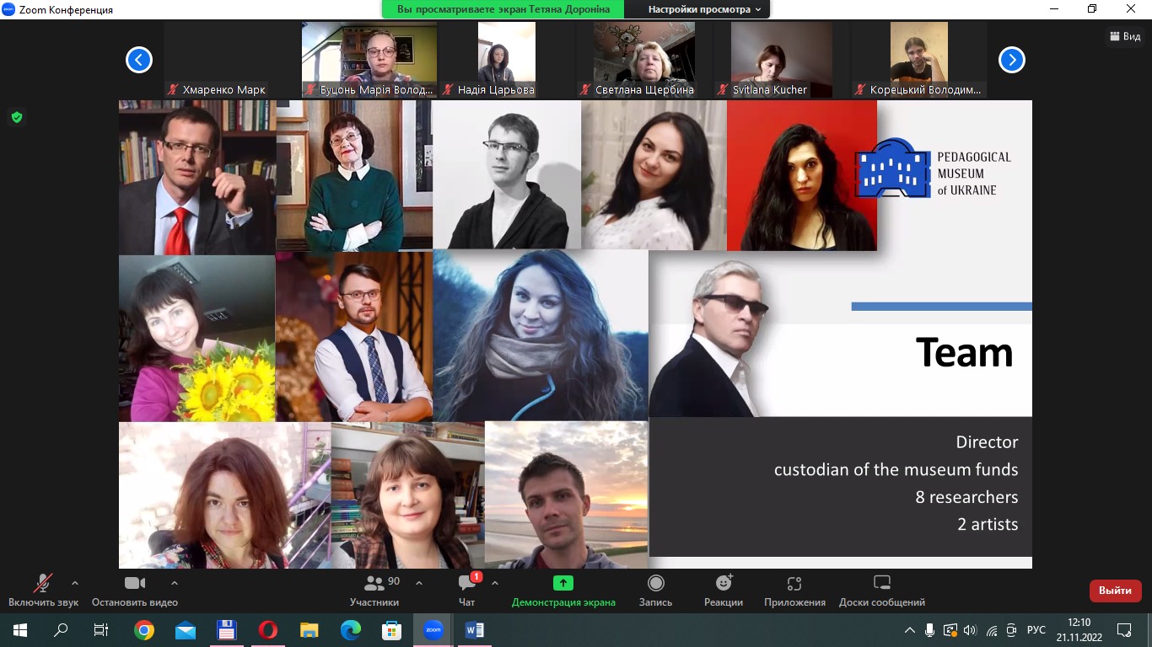
Task: Click the green Демонстрация экрана share icon
Action: coord(563,583)
